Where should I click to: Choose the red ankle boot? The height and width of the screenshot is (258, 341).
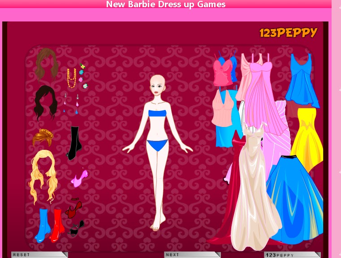[57, 225]
